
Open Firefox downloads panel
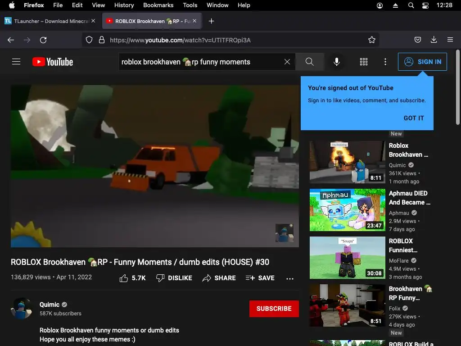[434, 40]
